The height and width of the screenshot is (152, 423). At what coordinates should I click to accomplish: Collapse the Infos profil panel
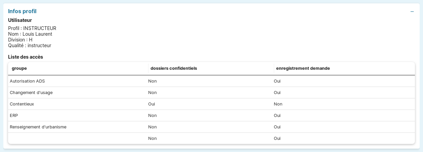412,11
